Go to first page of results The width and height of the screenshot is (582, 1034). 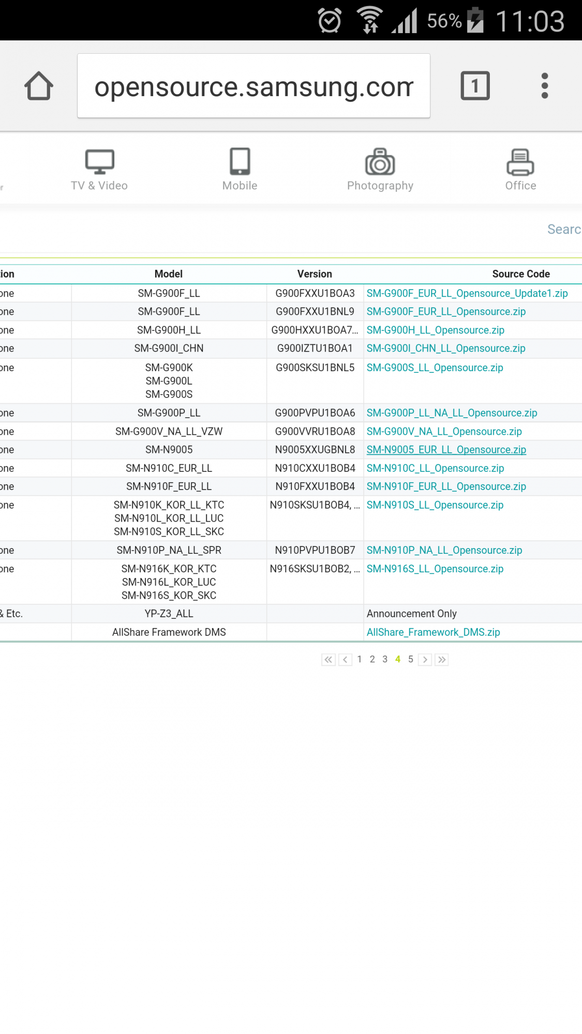click(329, 660)
